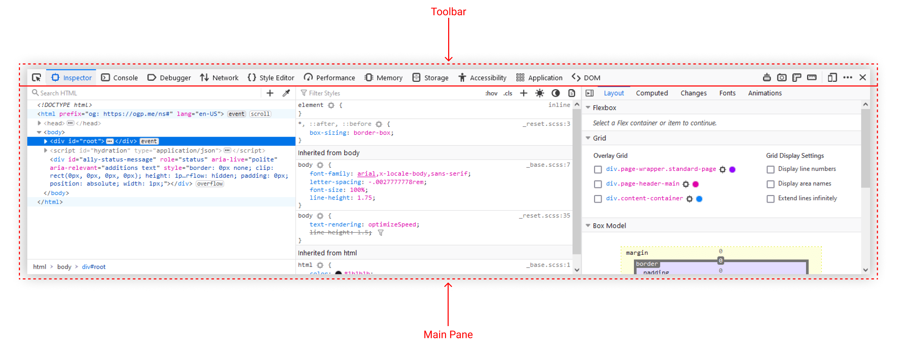Click the add new node plus icon
The image size is (897, 346).
coord(270,93)
